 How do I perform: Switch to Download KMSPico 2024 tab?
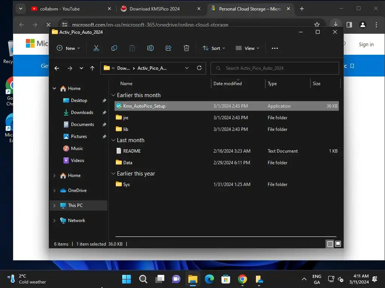(161, 9)
